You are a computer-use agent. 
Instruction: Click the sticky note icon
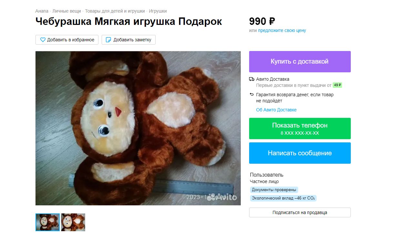[108, 40]
